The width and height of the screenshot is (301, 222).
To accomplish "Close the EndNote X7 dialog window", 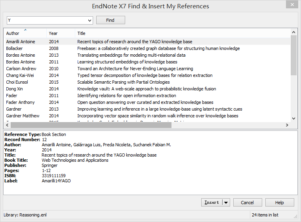I will tap(292, 5).
